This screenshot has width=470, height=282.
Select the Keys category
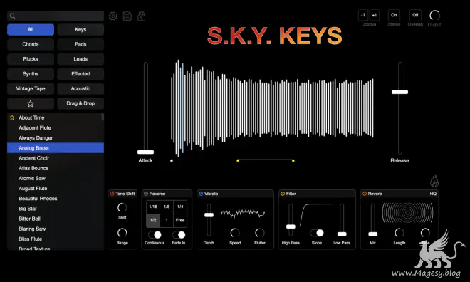pyautogui.click(x=80, y=30)
